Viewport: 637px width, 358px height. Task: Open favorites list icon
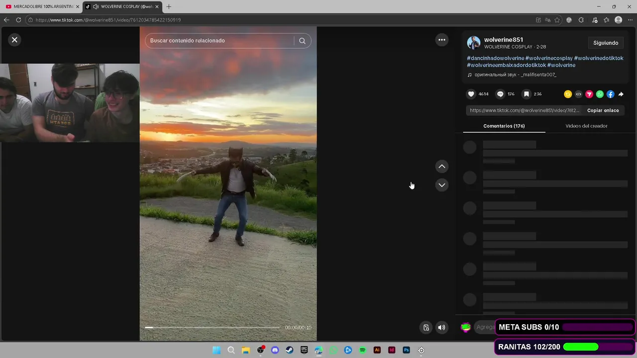(606, 20)
